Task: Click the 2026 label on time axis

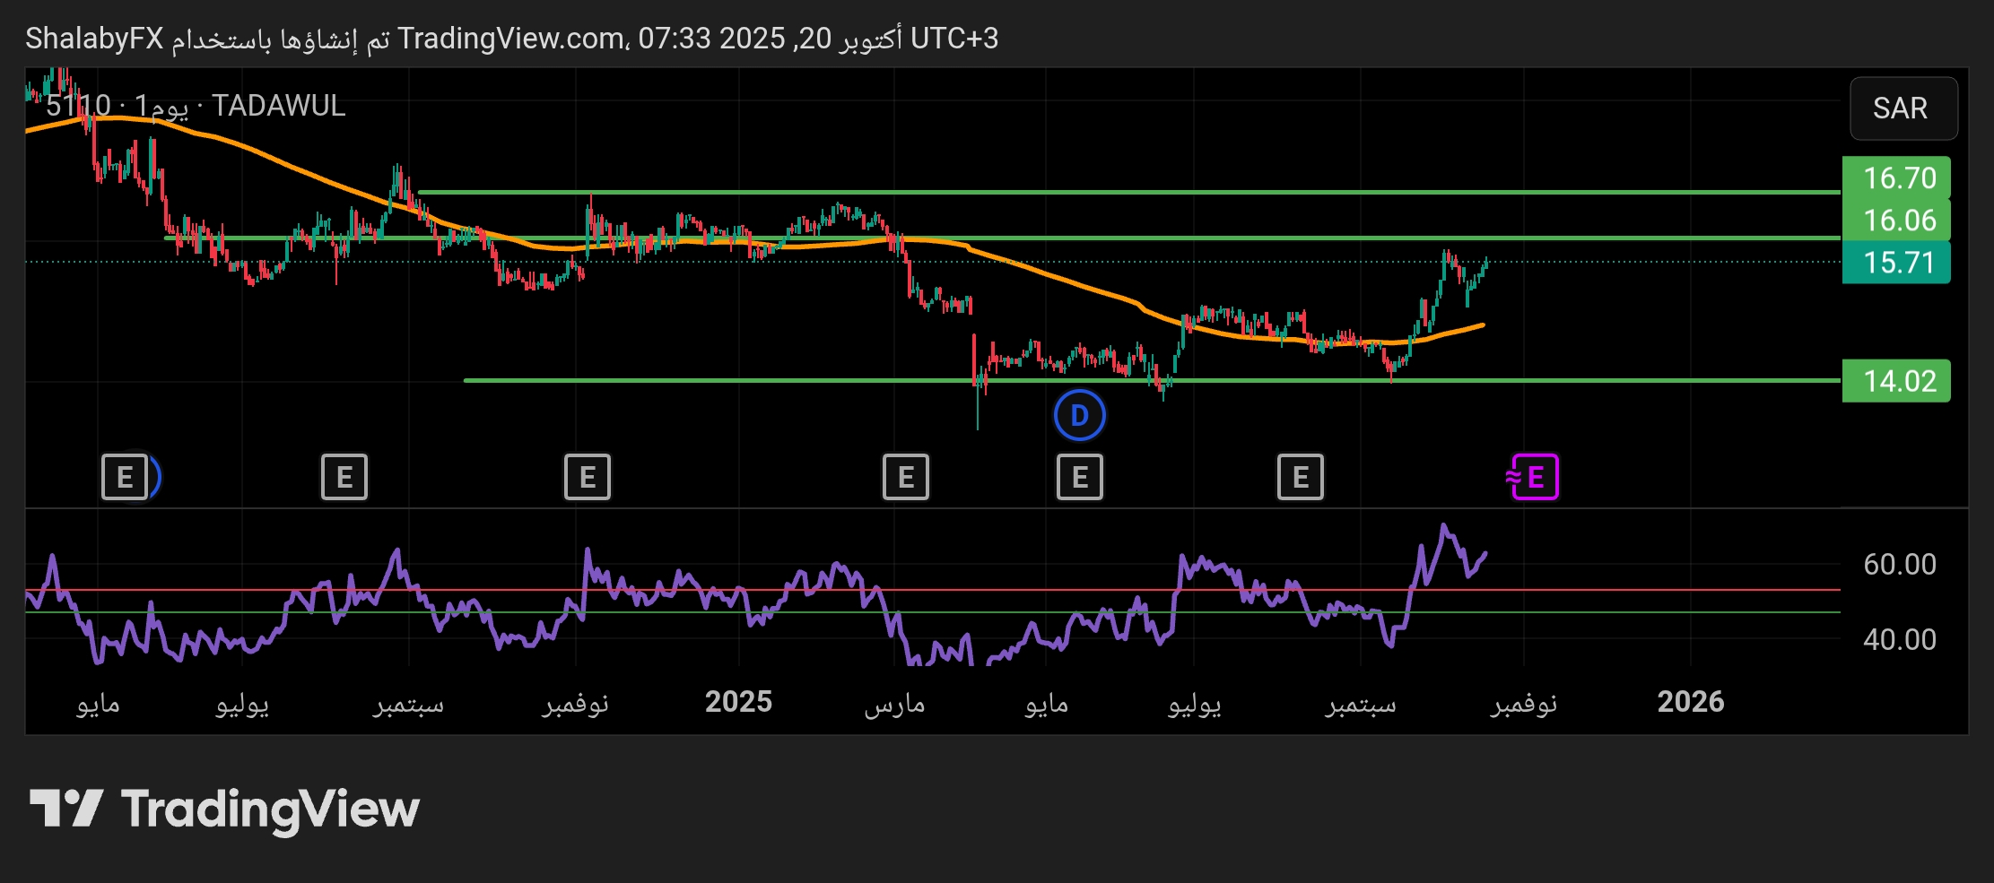Action: click(x=1691, y=702)
